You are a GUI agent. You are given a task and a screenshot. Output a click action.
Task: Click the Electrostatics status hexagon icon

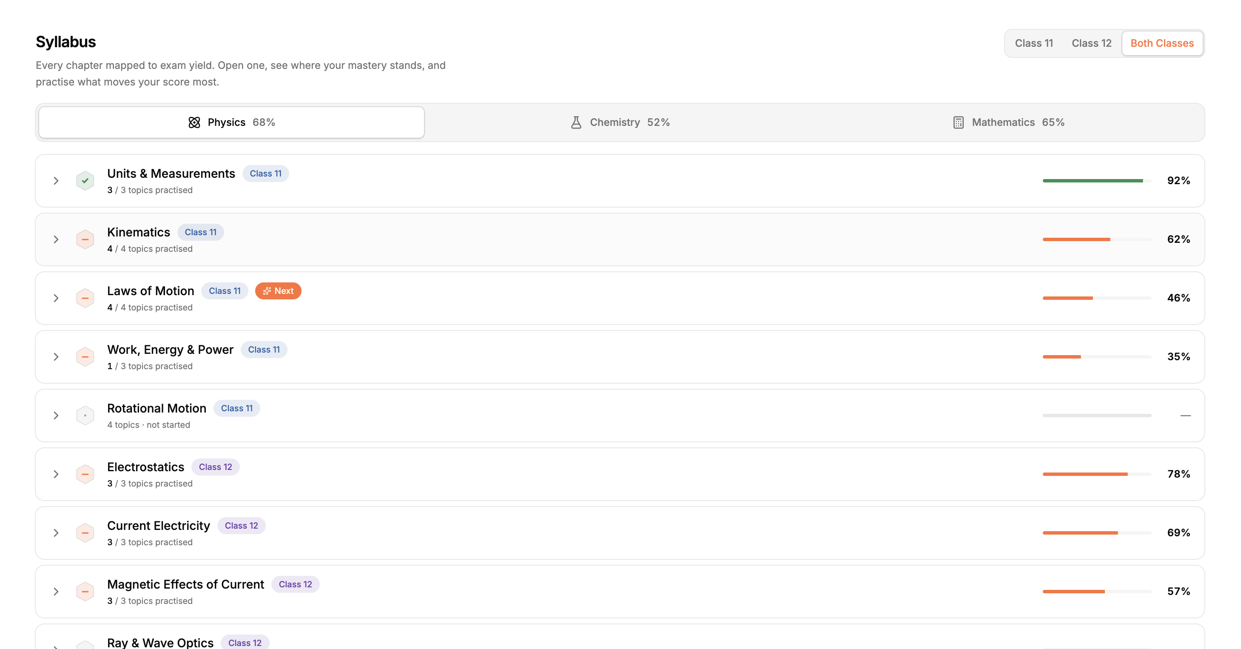click(x=85, y=474)
